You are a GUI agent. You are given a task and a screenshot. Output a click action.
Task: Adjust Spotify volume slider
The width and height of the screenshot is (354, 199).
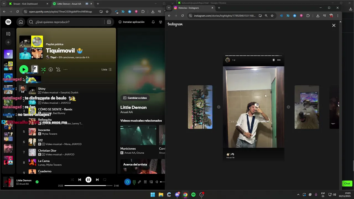(x=162, y=182)
